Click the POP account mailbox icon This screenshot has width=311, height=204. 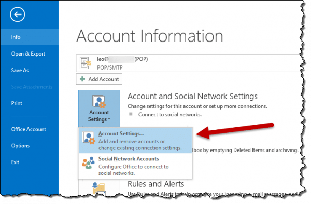(x=86, y=63)
